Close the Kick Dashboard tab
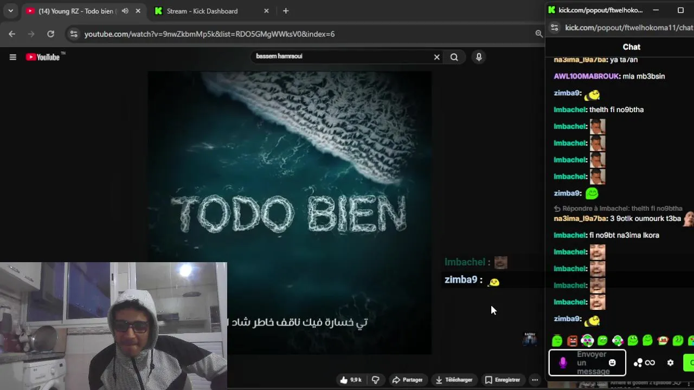 [x=266, y=11]
